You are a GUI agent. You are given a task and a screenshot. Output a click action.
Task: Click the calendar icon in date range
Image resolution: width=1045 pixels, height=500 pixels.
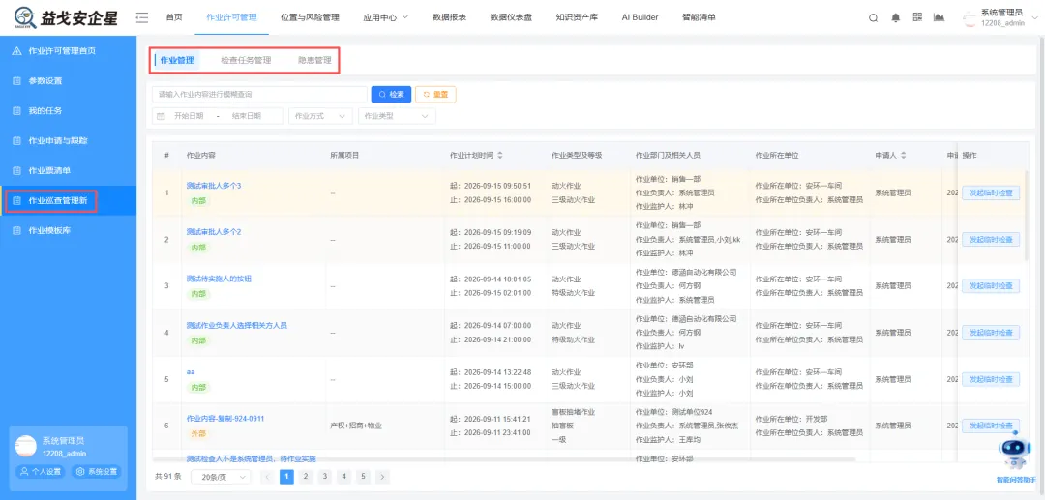click(x=161, y=116)
